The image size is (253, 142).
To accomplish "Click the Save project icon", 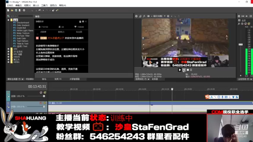I will click(x=16, y=10).
